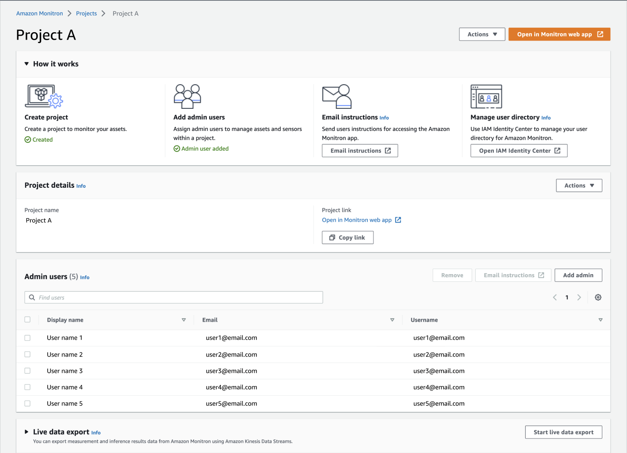Open the Actions dropdown in Project details
Viewport: 627px width, 453px height.
pyautogui.click(x=579, y=185)
